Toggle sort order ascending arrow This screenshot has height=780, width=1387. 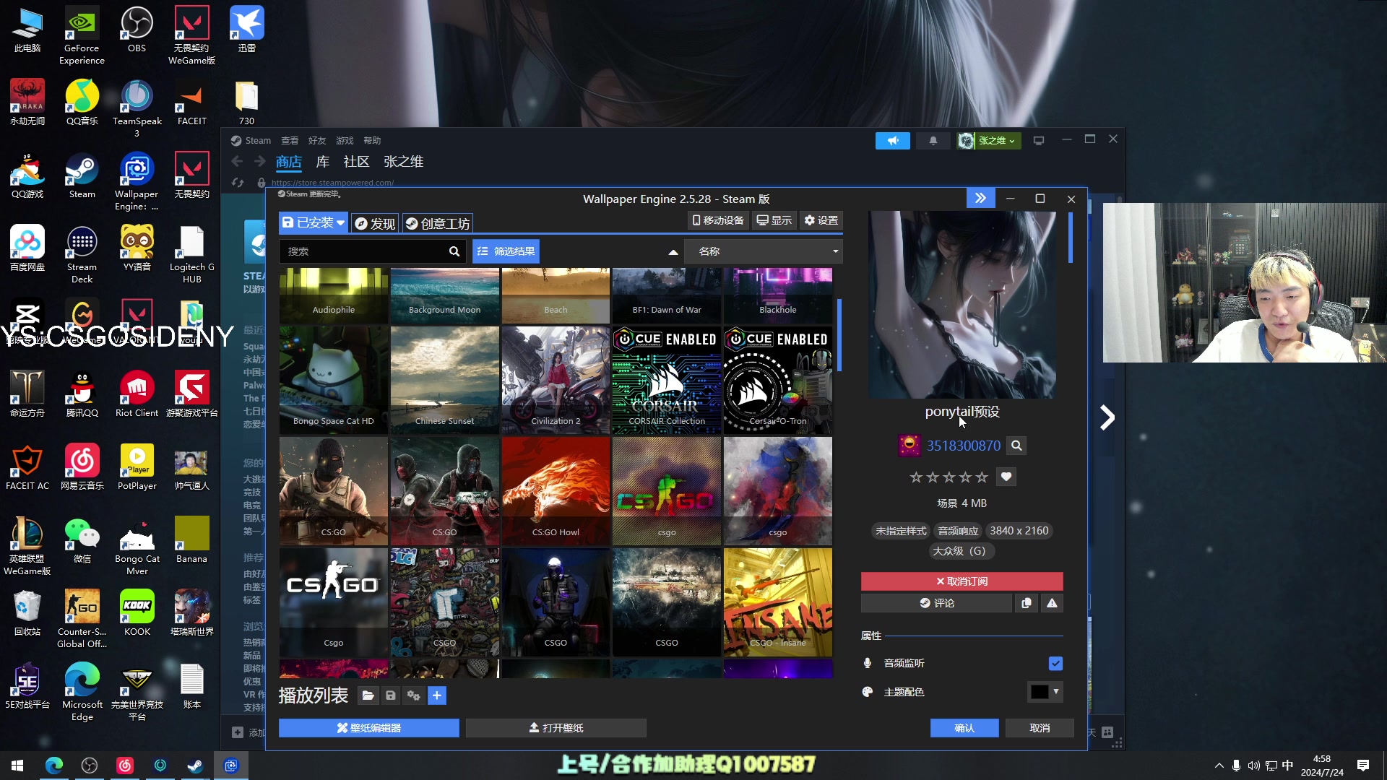click(x=673, y=252)
